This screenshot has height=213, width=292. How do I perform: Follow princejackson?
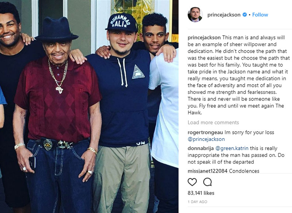260,15
